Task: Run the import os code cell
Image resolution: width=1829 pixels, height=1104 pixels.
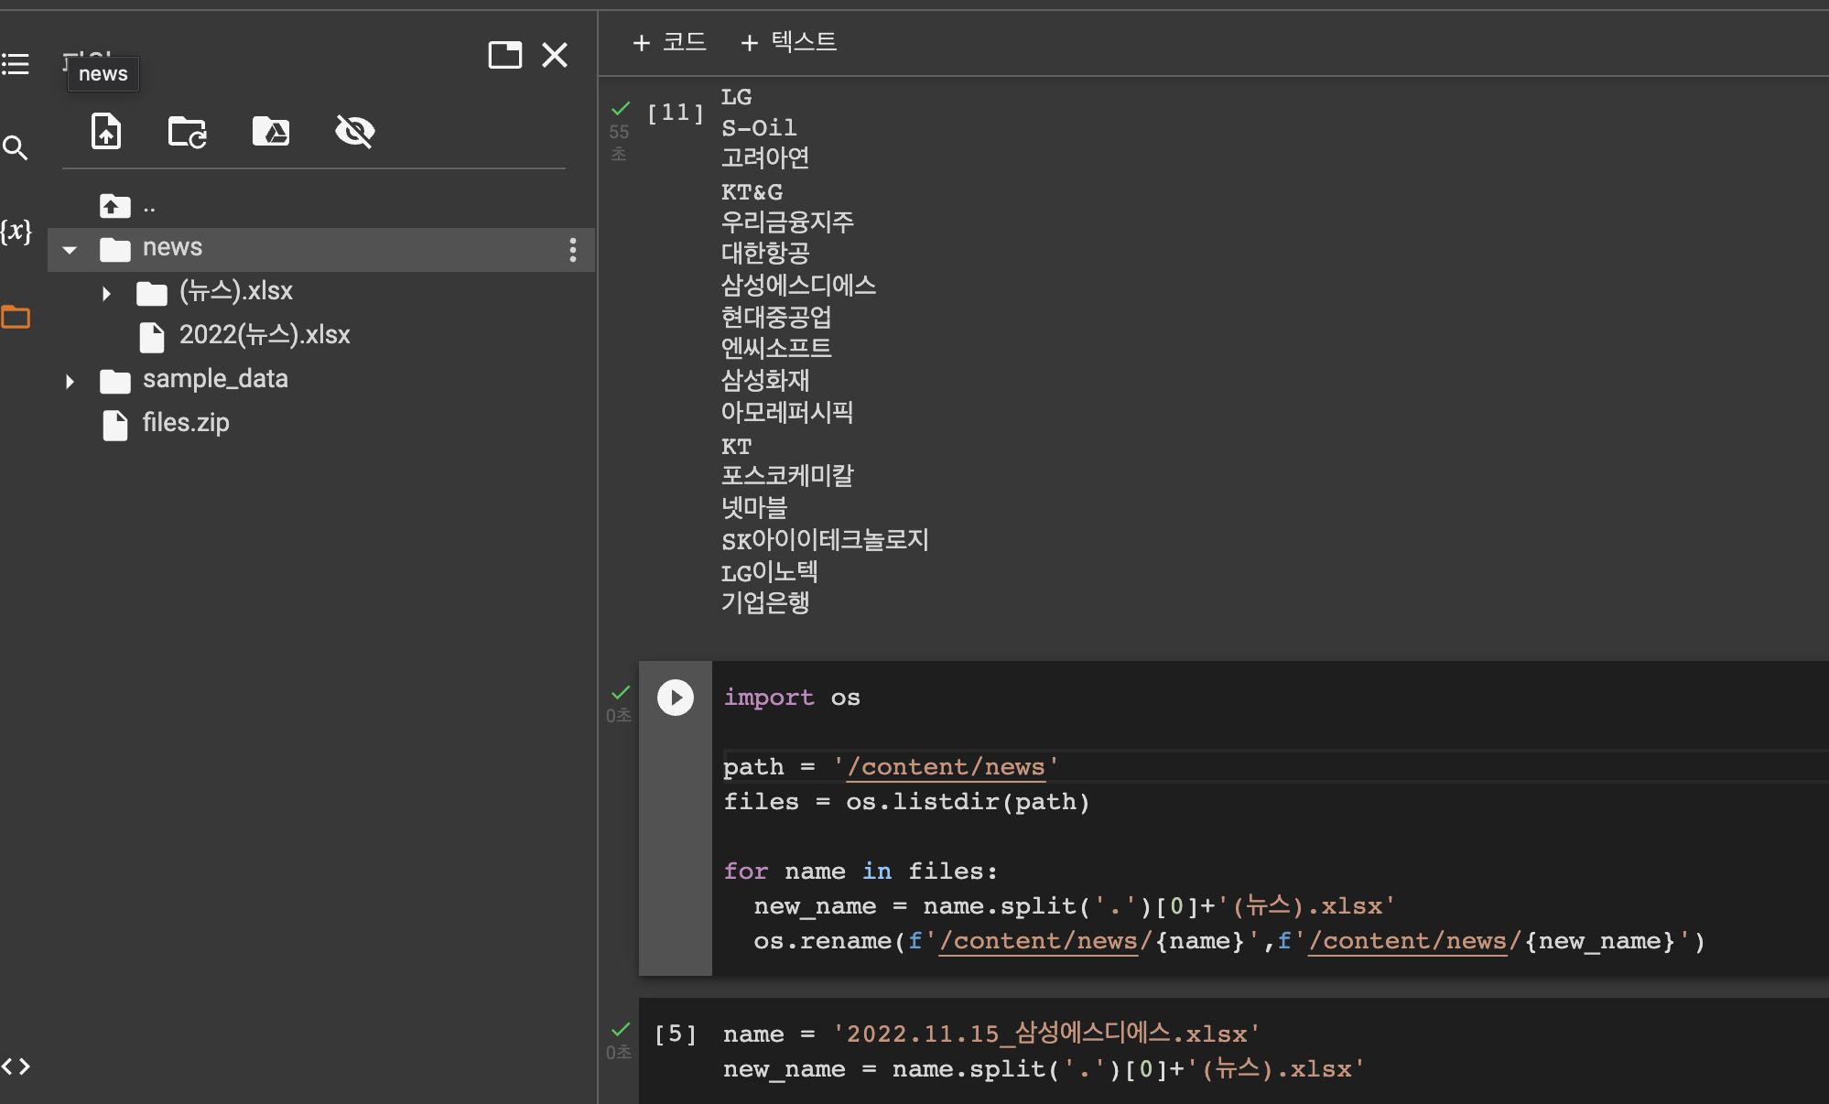Action: click(676, 698)
